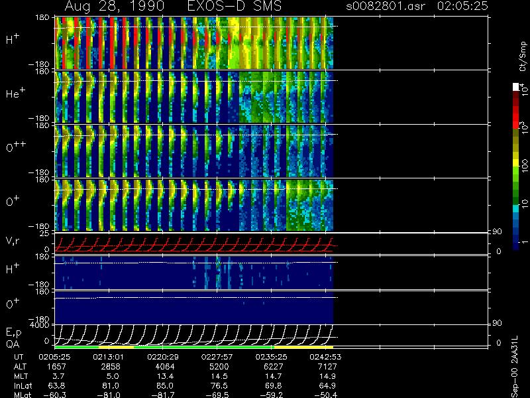Click the ALT value '2858'
Image resolution: width=530 pixels, height=398 pixels.
tap(111, 367)
